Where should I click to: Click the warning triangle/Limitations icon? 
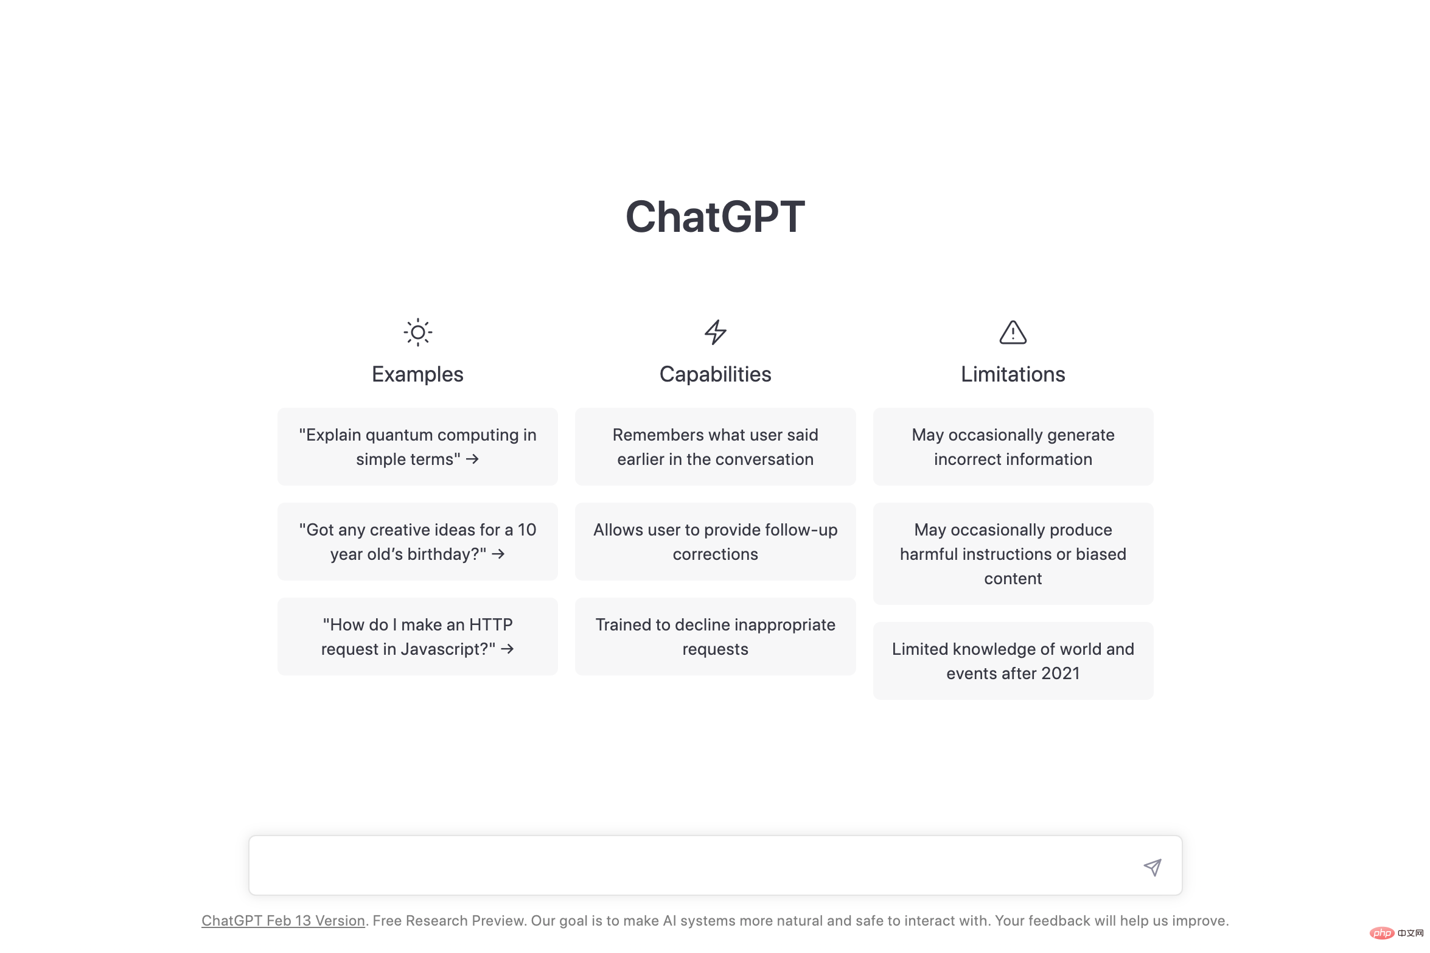click(1012, 331)
